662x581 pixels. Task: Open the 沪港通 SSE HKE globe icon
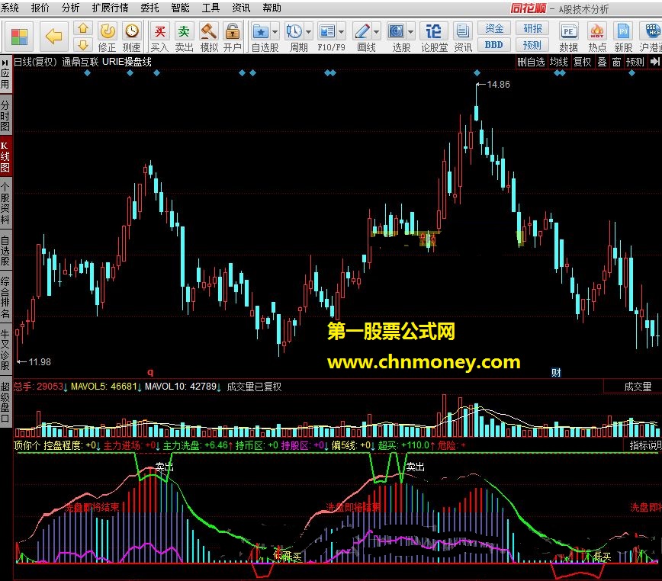652,31
